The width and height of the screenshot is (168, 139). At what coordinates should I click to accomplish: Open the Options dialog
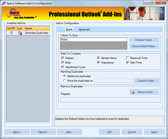tap(43, 132)
